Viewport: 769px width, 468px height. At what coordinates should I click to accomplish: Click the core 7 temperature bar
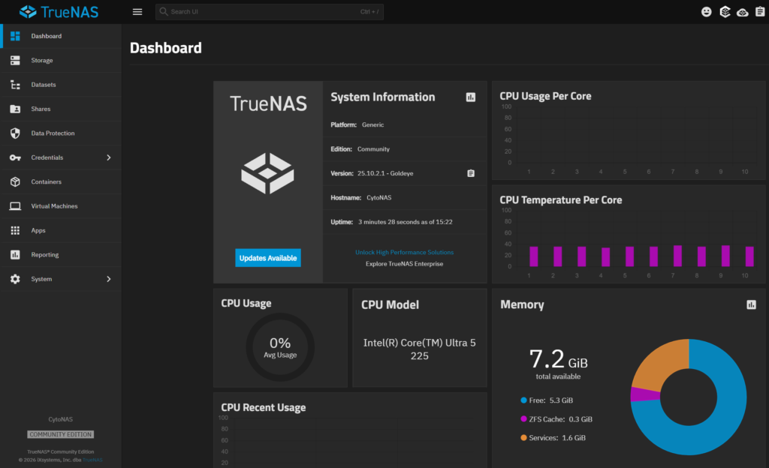point(677,256)
